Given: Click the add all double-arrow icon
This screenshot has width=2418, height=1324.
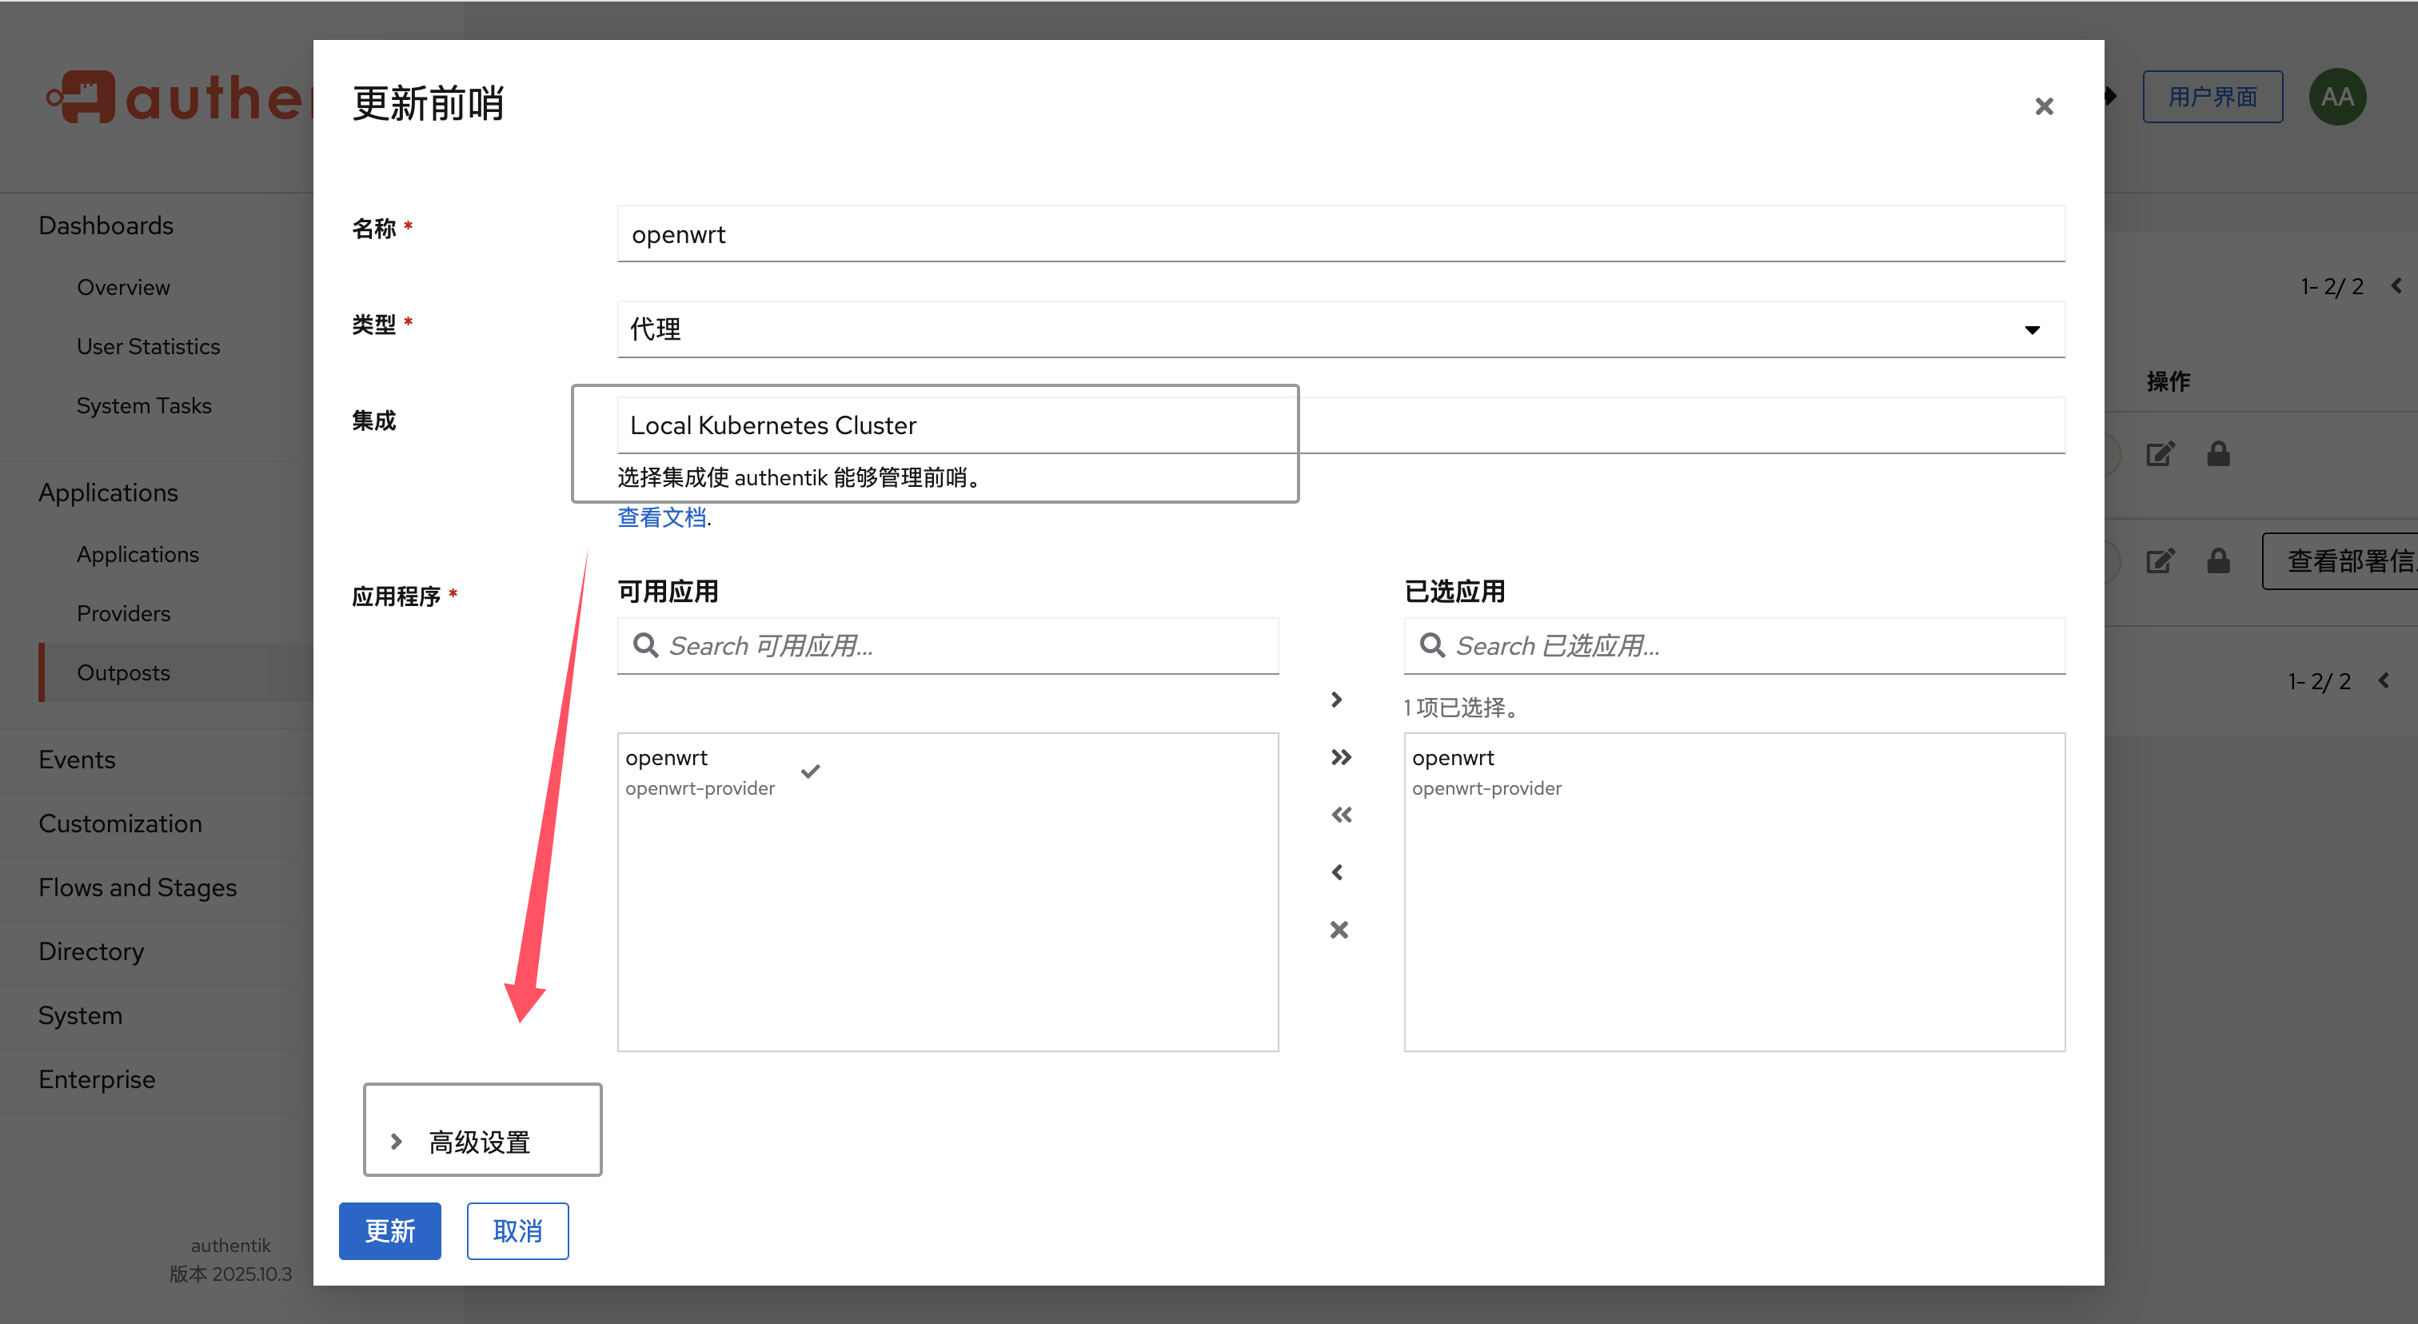Looking at the screenshot, I should click(1340, 757).
